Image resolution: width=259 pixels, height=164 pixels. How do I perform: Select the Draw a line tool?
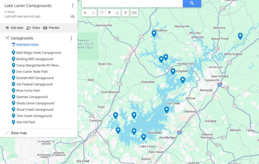(117, 13)
